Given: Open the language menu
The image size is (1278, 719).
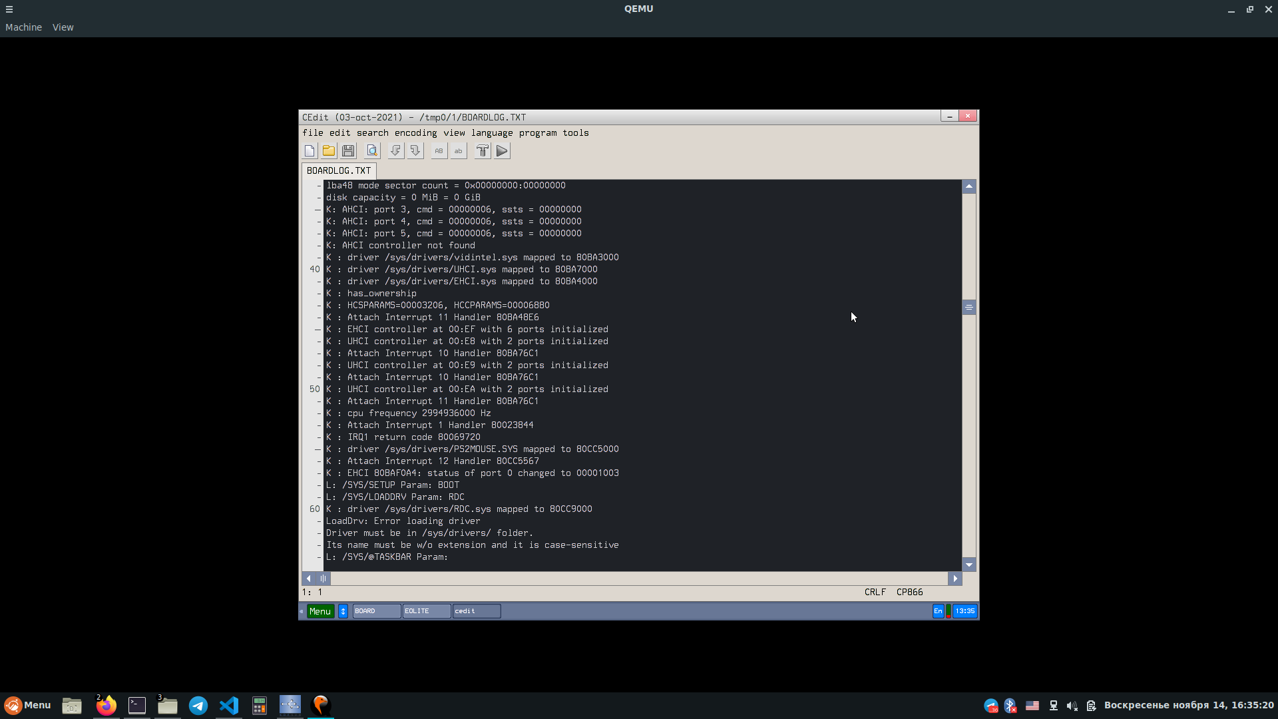Looking at the screenshot, I should 492,133.
